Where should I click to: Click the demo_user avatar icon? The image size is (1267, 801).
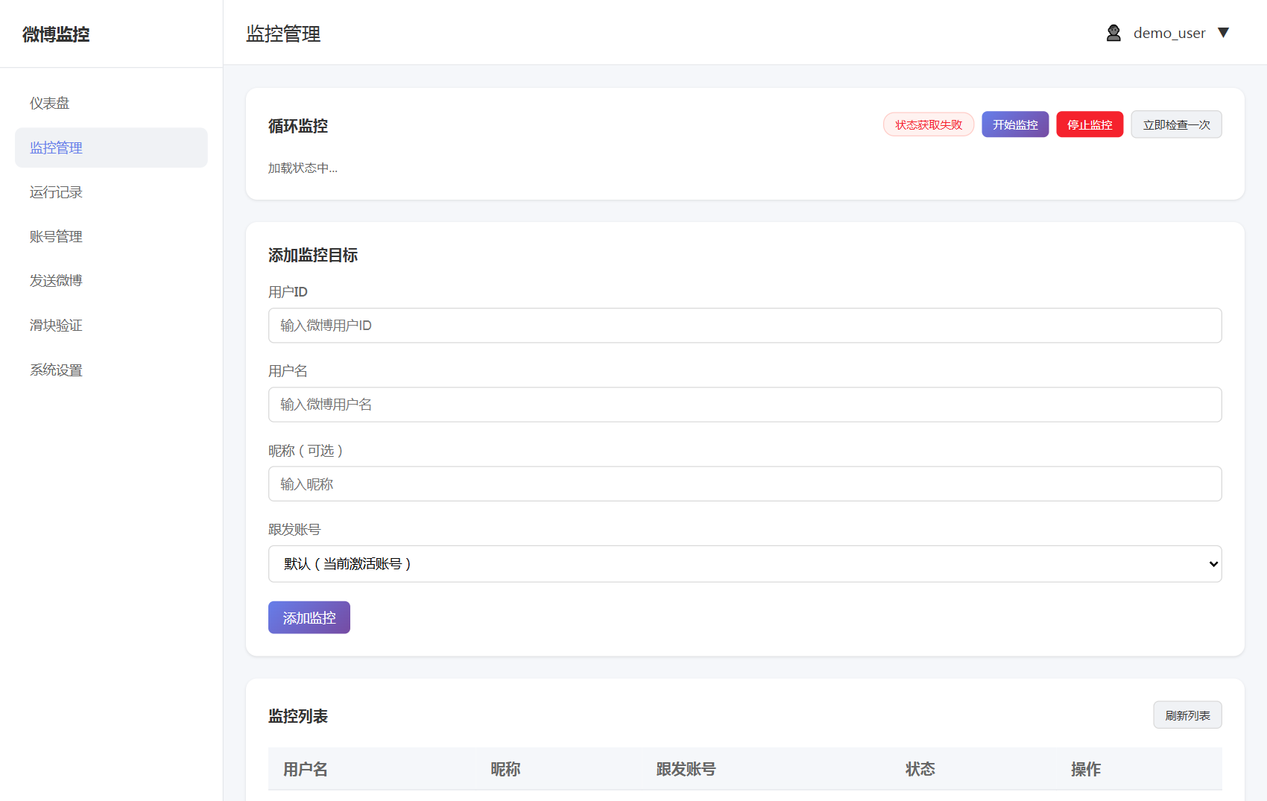[1113, 33]
